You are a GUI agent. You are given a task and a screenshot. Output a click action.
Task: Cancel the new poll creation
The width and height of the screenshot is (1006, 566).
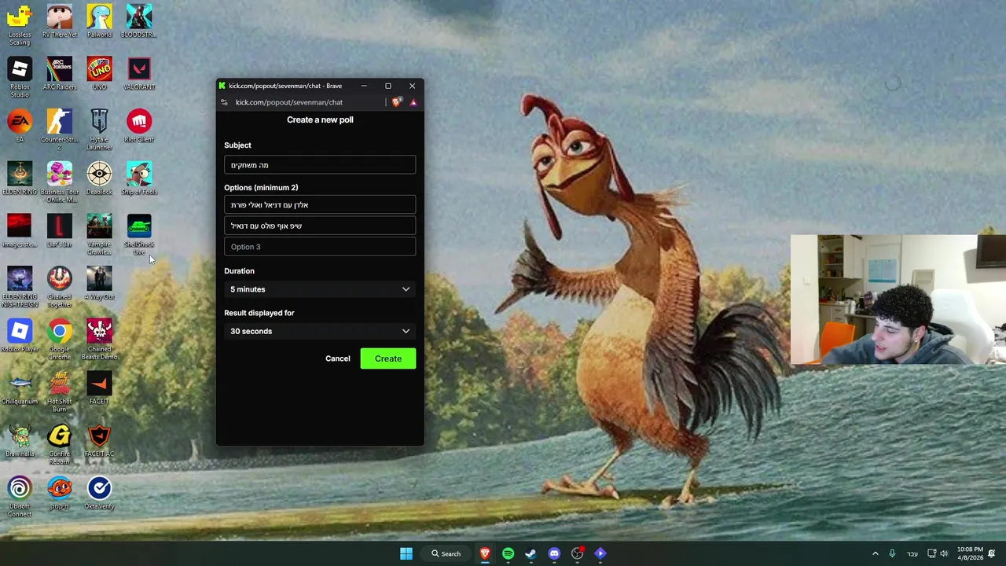pos(338,358)
